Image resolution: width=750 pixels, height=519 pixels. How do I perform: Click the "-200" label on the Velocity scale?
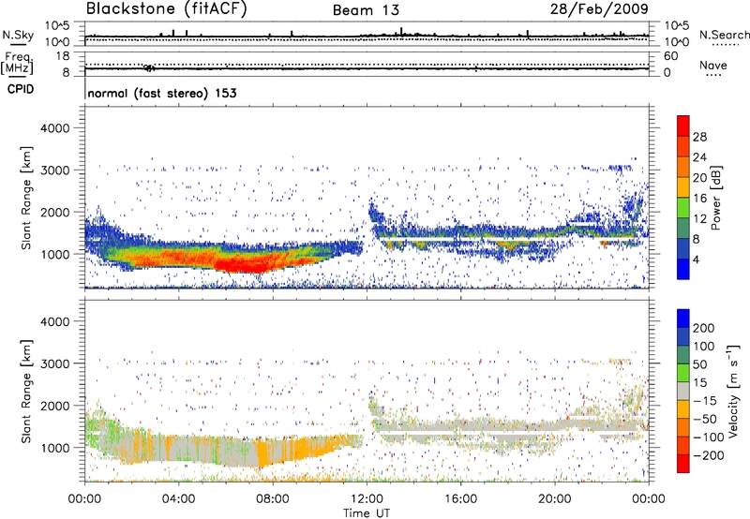709,455
